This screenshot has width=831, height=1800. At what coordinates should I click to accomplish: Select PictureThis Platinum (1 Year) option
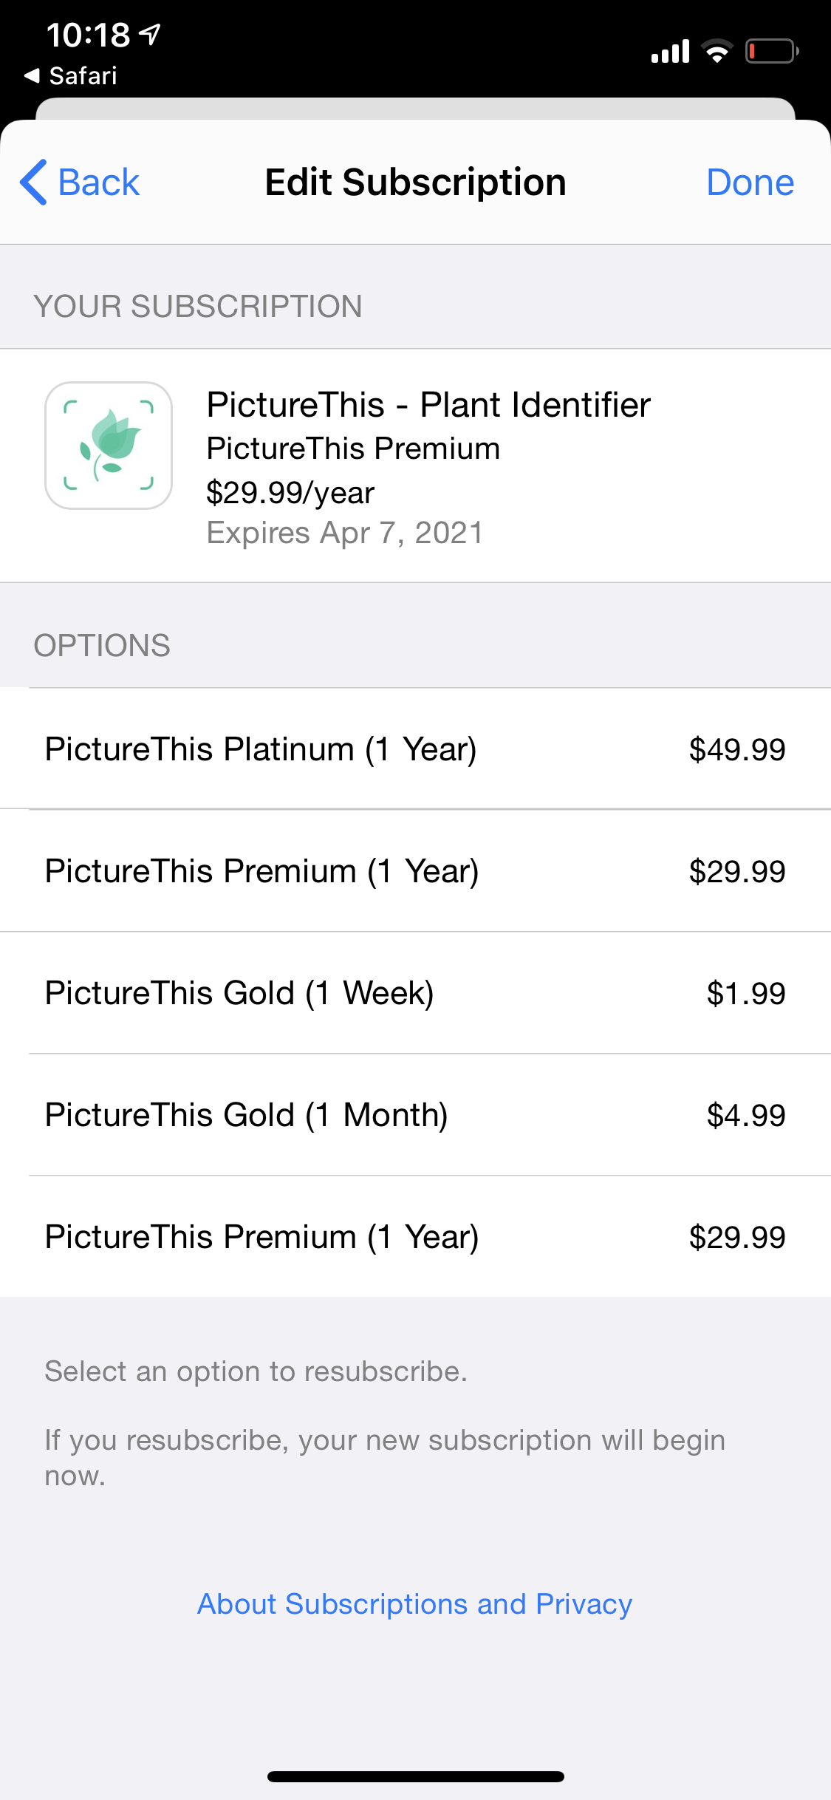pos(261,749)
